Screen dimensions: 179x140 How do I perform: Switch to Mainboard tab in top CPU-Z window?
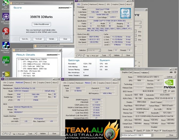point(93,4)
